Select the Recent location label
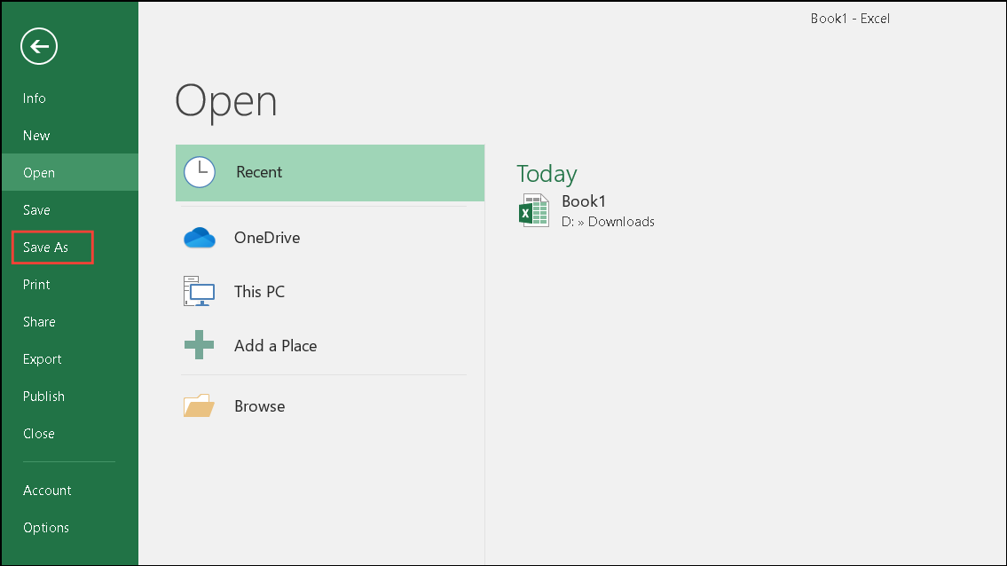Image resolution: width=1007 pixels, height=566 pixels. (x=259, y=172)
